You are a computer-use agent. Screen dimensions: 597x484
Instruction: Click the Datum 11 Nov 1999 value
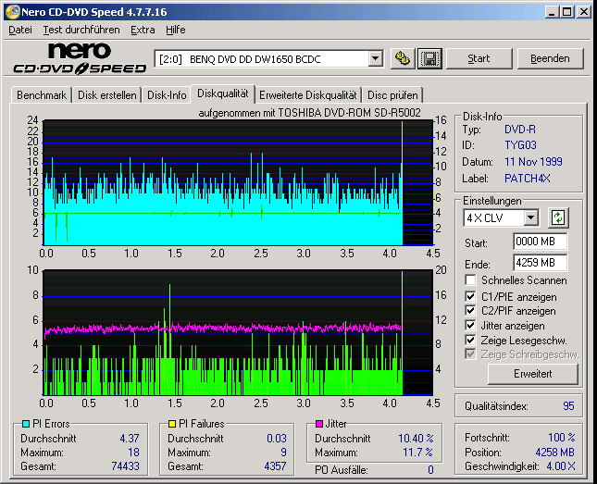[533, 162]
